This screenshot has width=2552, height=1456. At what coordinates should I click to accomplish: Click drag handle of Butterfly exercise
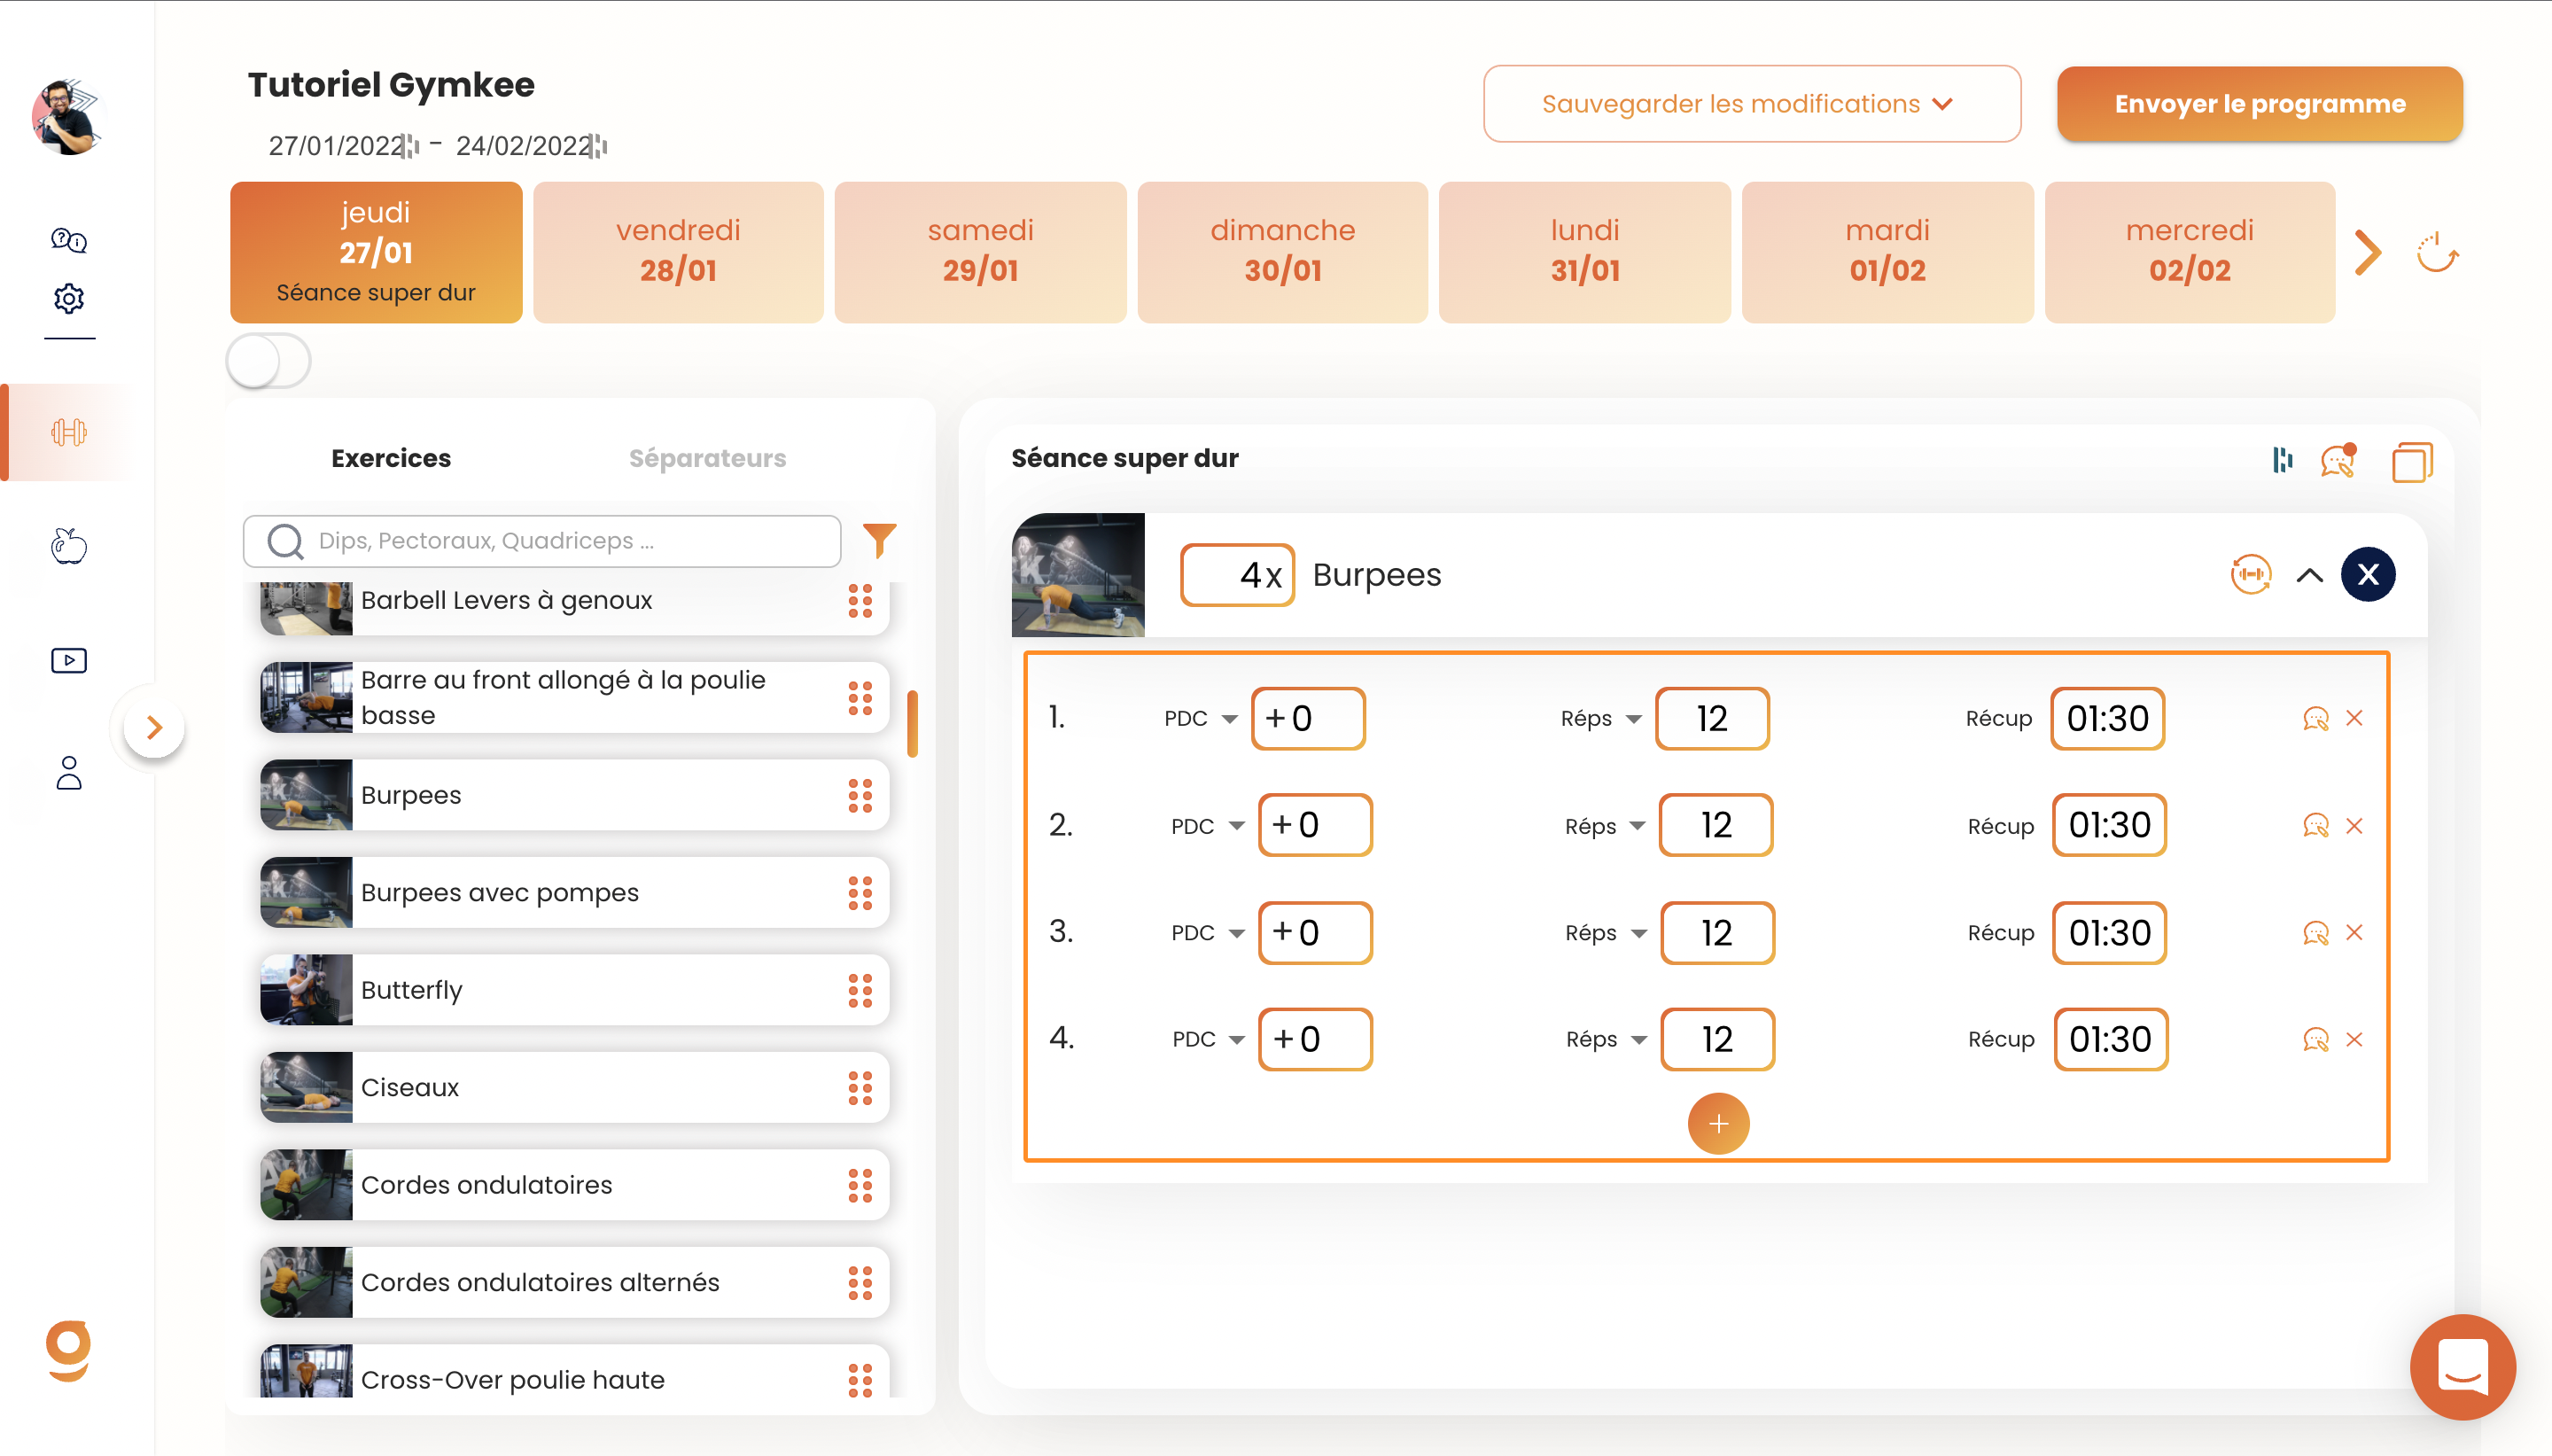tap(860, 990)
